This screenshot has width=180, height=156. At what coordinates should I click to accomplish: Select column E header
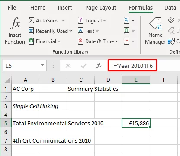[136, 80]
